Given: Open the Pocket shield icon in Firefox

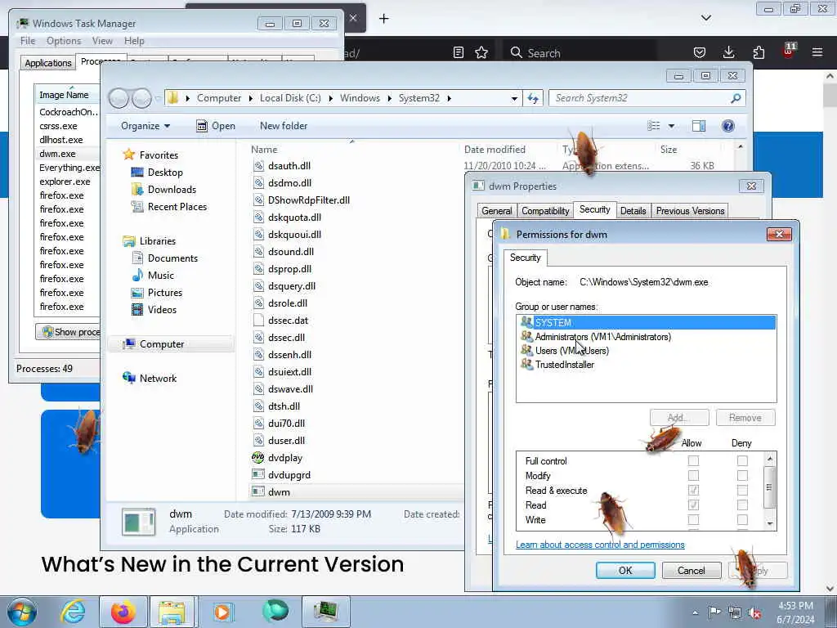Looking at the screenshot, I should click(700, 52).
